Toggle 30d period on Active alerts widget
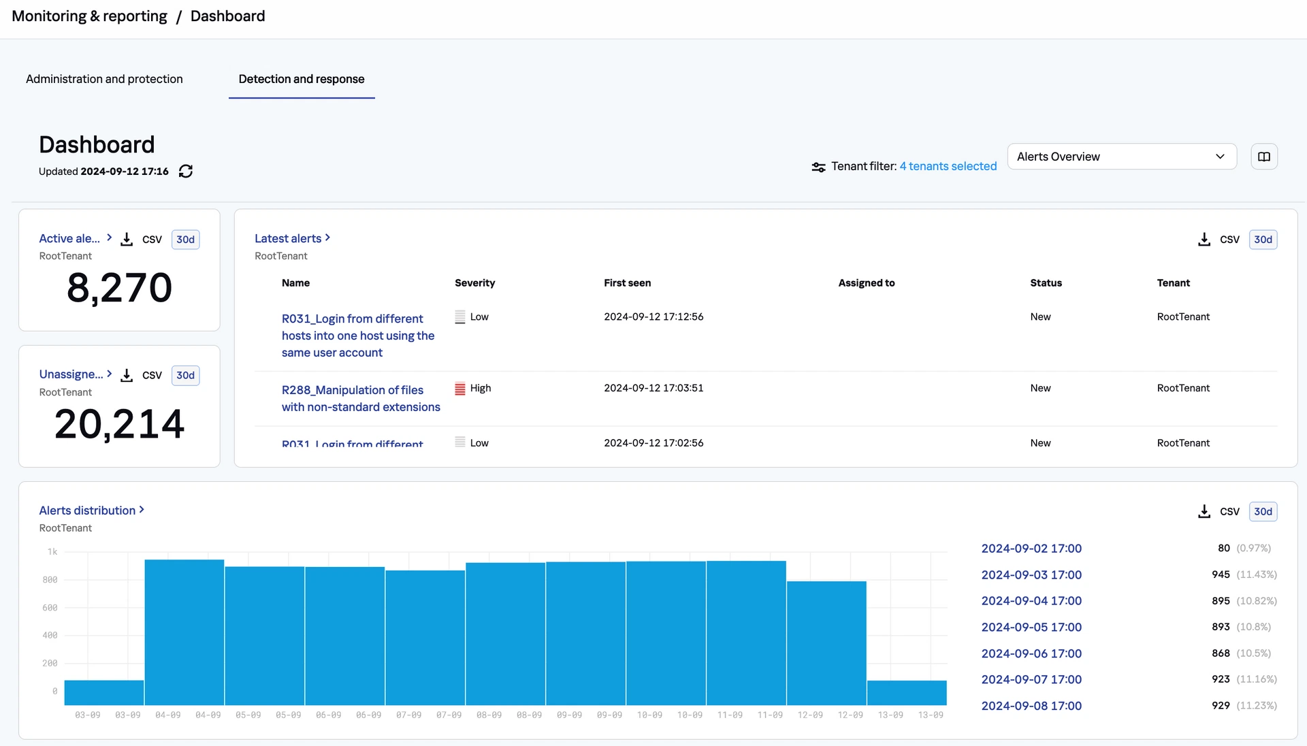Screen dimensions: 1307x746 tap(185, 240)
